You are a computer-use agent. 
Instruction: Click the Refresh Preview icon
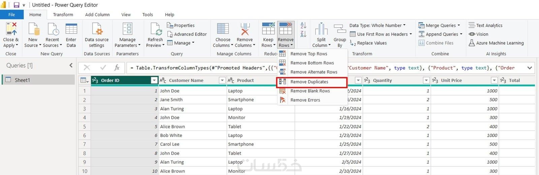pyautogui.click(x=156, y=29)
